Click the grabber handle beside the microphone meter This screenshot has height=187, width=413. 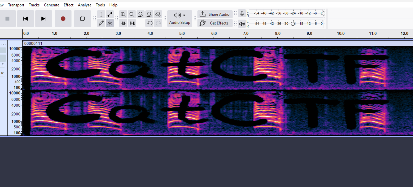[x=235, y=13]
